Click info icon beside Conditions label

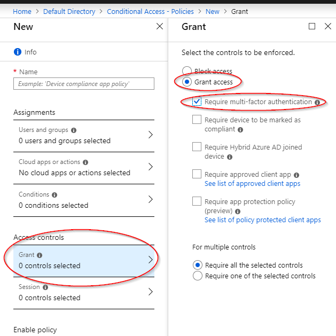pos(54,195)
